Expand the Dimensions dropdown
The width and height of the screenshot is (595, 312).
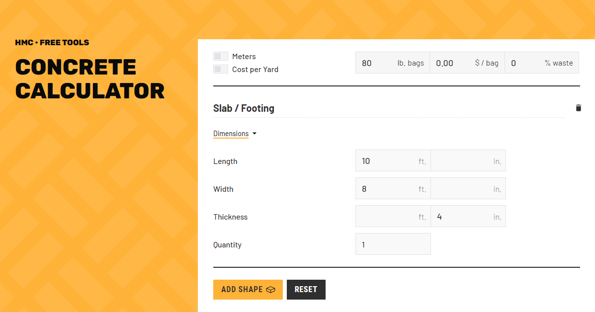click(231, 133)
